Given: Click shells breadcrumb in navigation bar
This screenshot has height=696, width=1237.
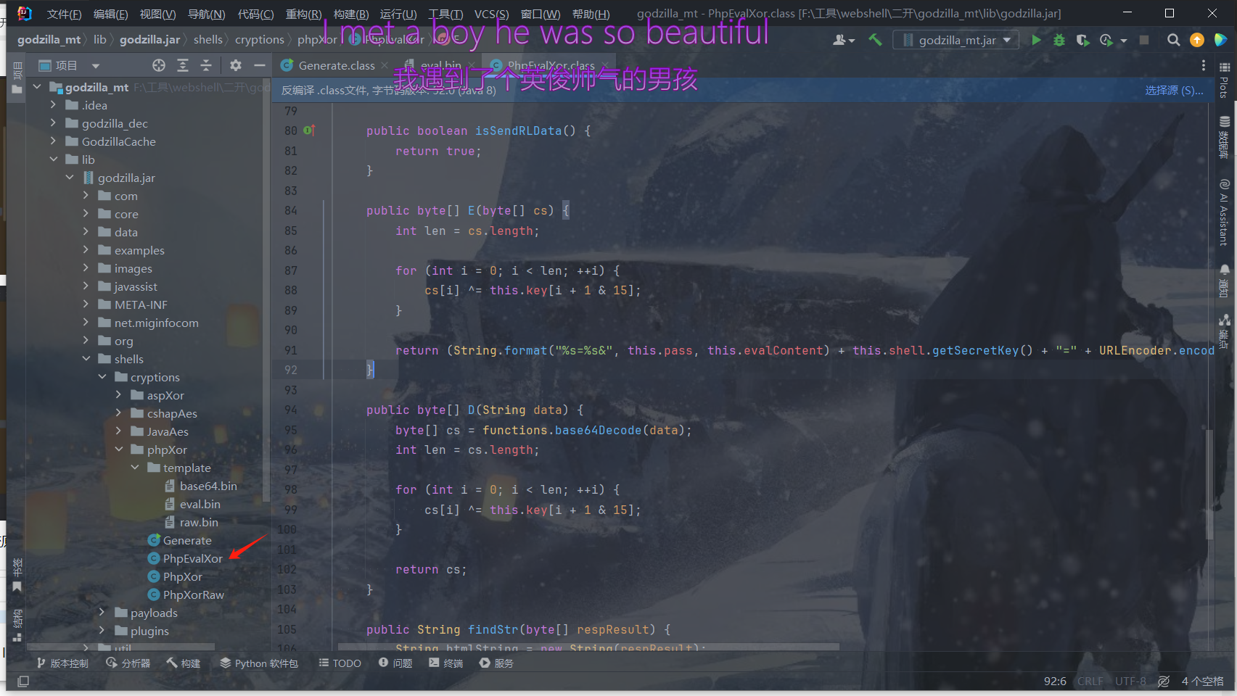Looking at the screenshot, I should [208, 40].
